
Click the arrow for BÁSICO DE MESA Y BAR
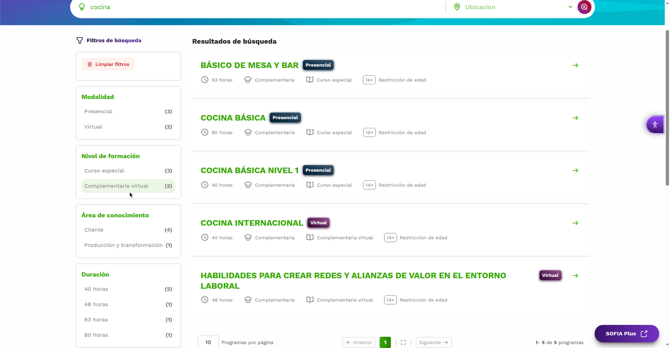point(575,65)
